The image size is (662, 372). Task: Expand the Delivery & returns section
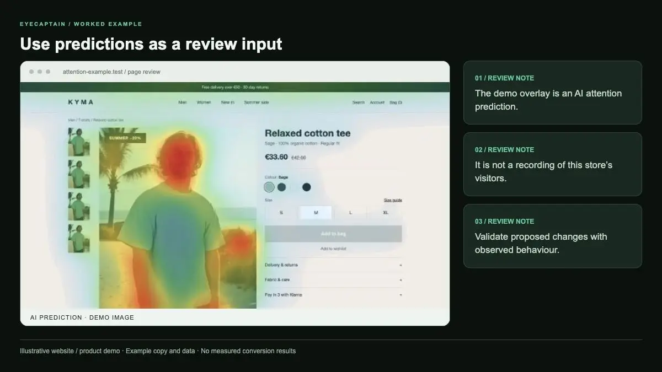click(x=333, y=265)
